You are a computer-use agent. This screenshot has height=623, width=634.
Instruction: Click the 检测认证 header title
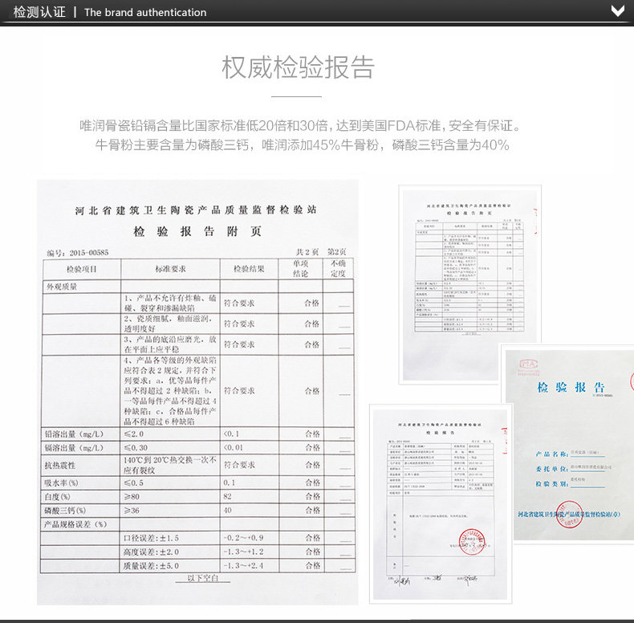point(39,12)
